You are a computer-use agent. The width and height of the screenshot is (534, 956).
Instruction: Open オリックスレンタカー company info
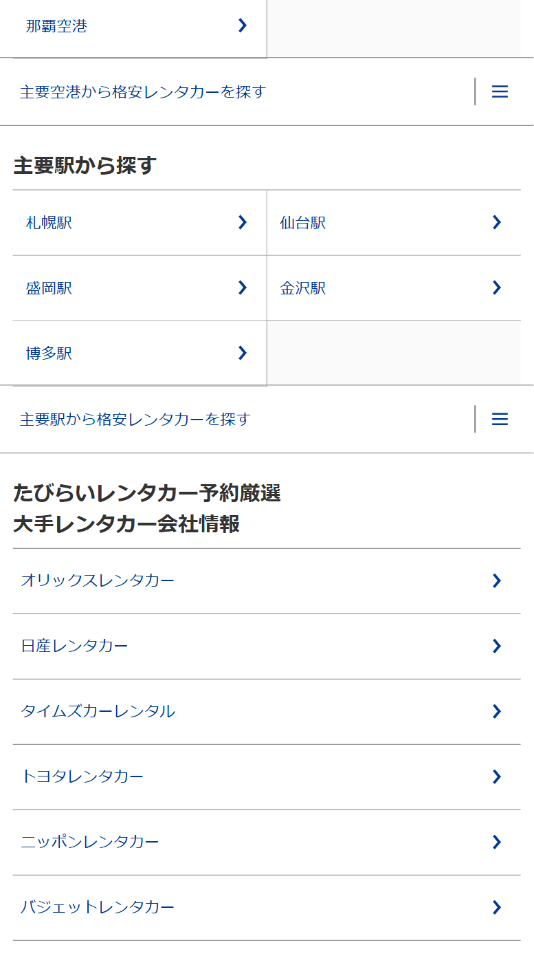(98, 580)
